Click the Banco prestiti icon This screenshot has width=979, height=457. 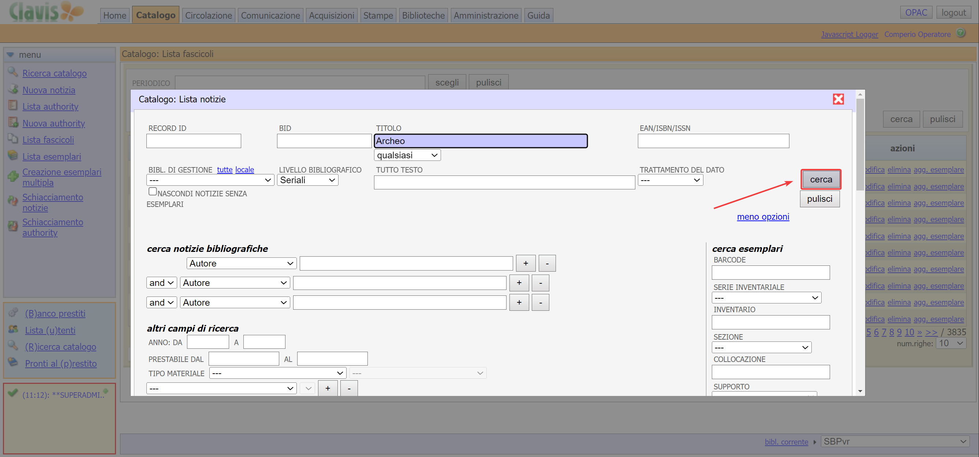[x=13, y=313]
